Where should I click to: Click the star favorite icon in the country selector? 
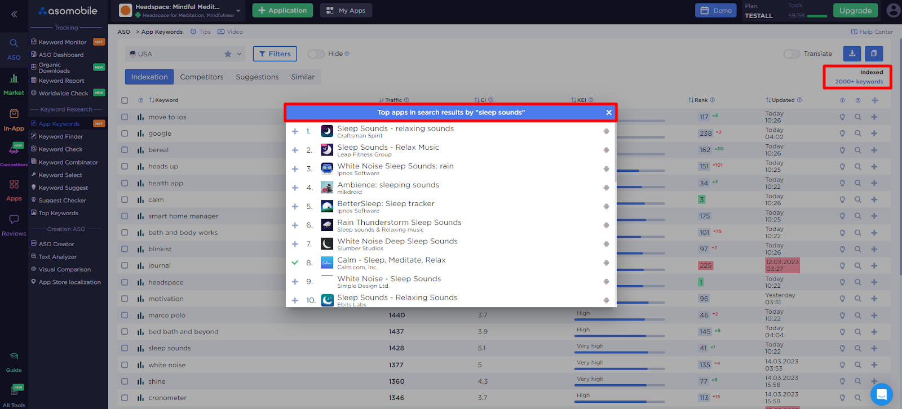[x=228, y=54]
